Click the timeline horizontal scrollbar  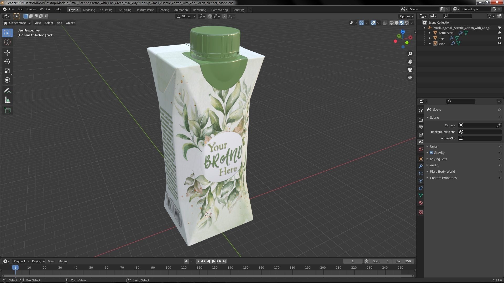coord(208,276)
